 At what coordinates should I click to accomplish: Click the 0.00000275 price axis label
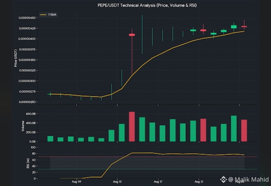pos(27,91)
